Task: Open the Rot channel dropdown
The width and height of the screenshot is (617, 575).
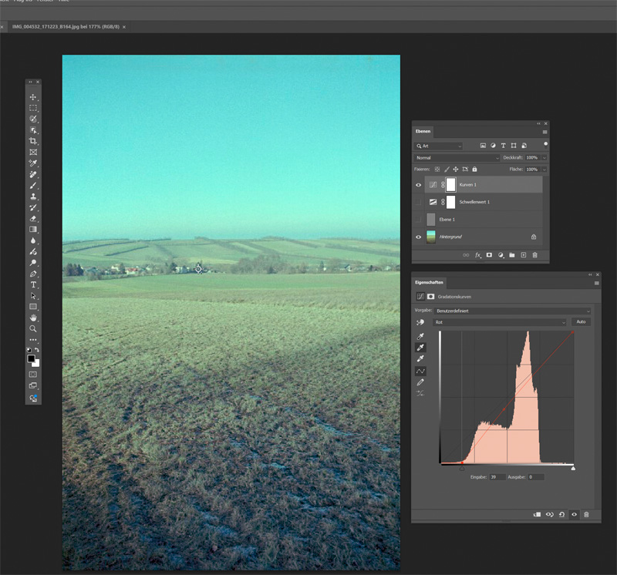Action: [x=499, y=322]
